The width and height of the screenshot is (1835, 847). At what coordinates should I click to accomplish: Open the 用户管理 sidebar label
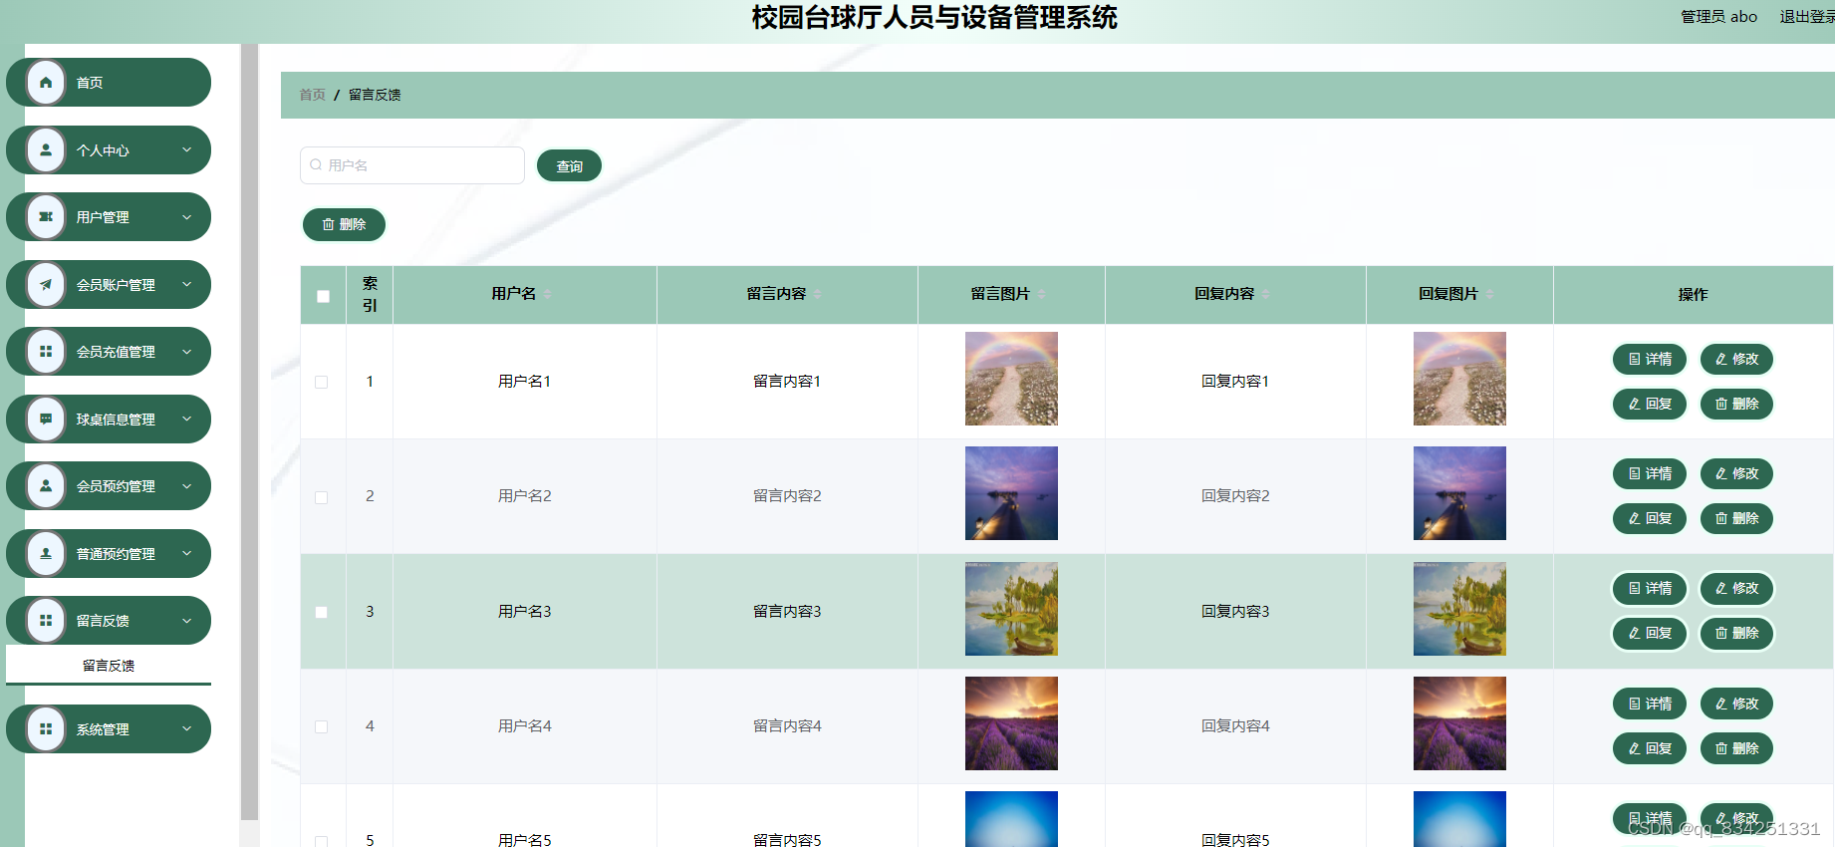tap(103, 217)
